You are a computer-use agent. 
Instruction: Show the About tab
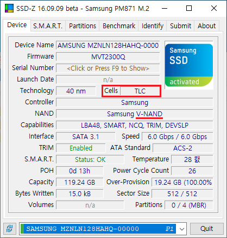(x=206, y=26)
